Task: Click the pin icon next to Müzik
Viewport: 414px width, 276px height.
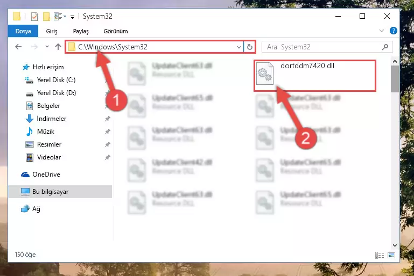Action: point(108,132)
